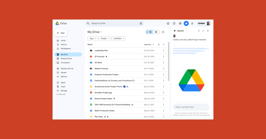
Task: Click the Gemini prompt input field
Action: (191, 107)
